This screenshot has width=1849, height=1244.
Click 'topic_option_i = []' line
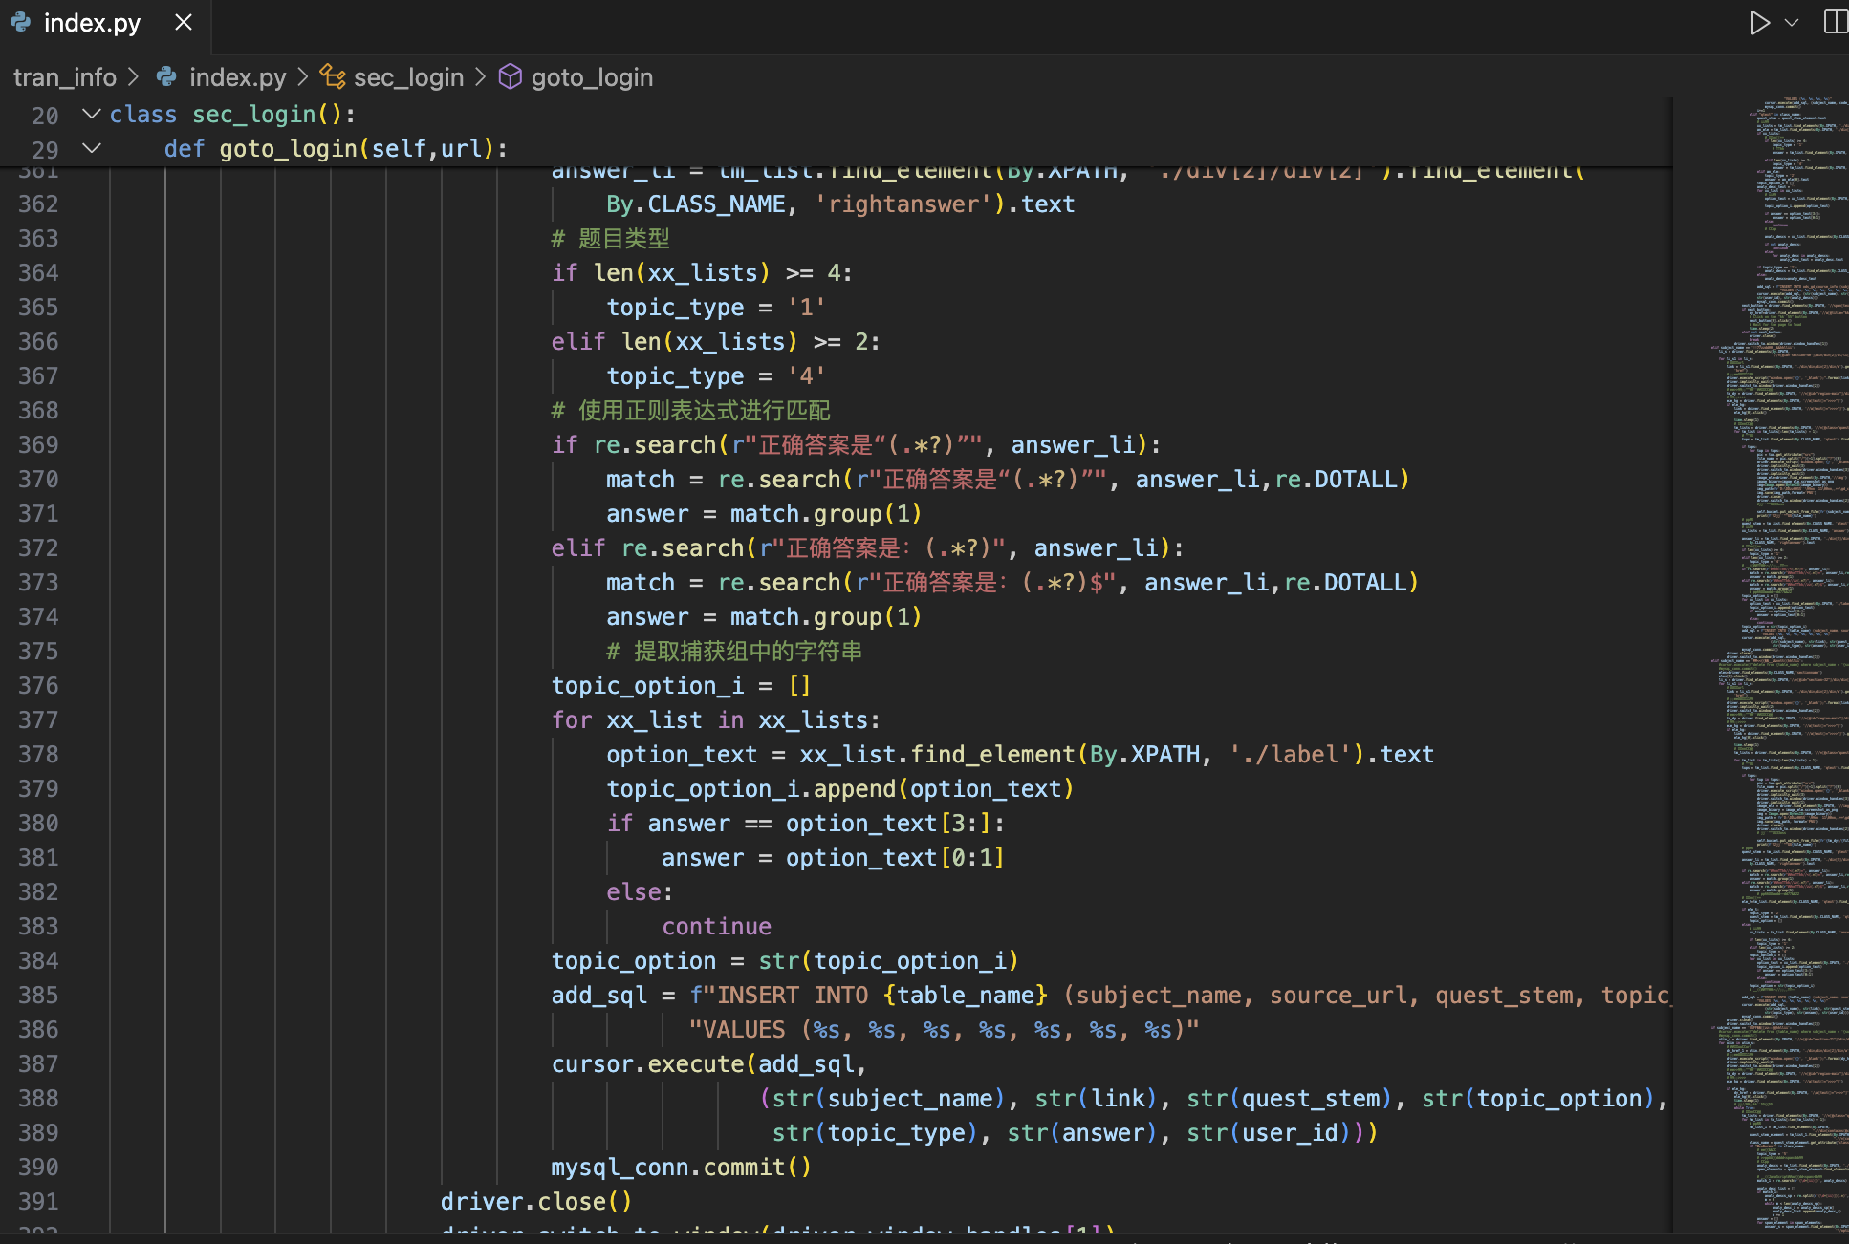tap(681, 686)
